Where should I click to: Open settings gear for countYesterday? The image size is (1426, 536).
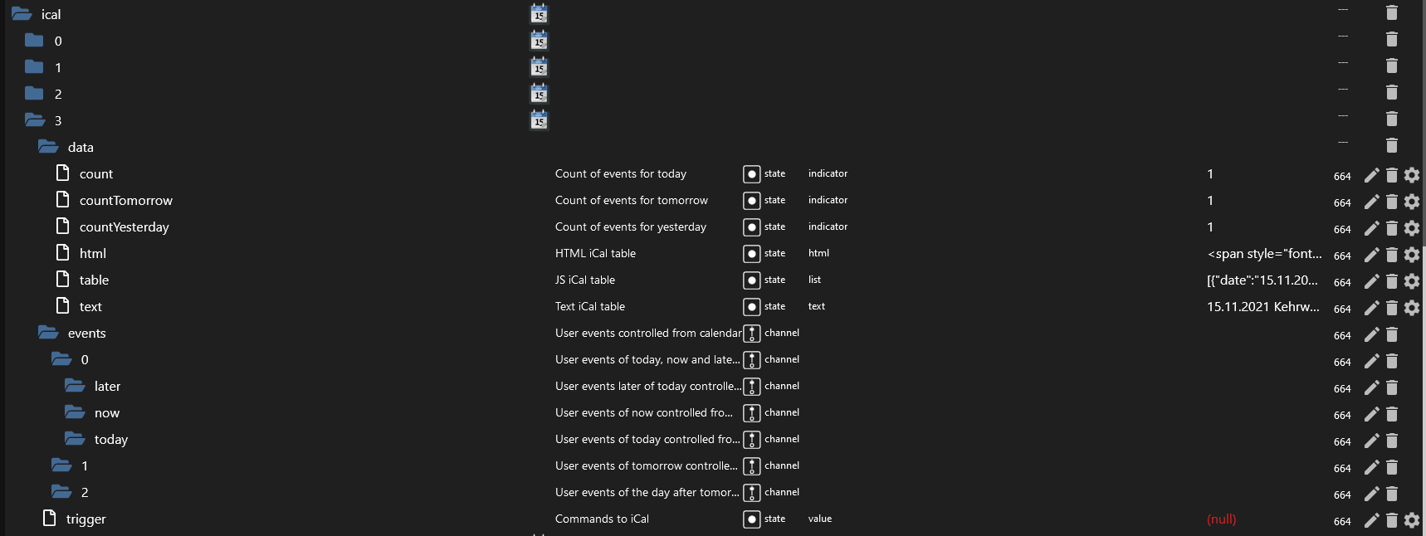(x=1412, y=228)
